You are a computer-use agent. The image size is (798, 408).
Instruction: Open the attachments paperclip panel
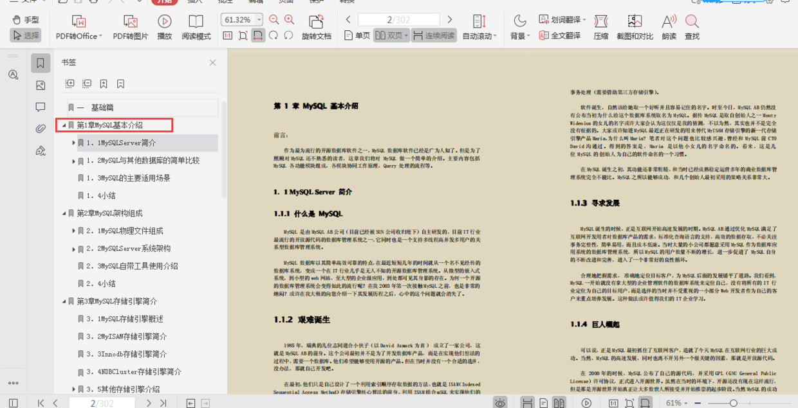coord(41,129)
